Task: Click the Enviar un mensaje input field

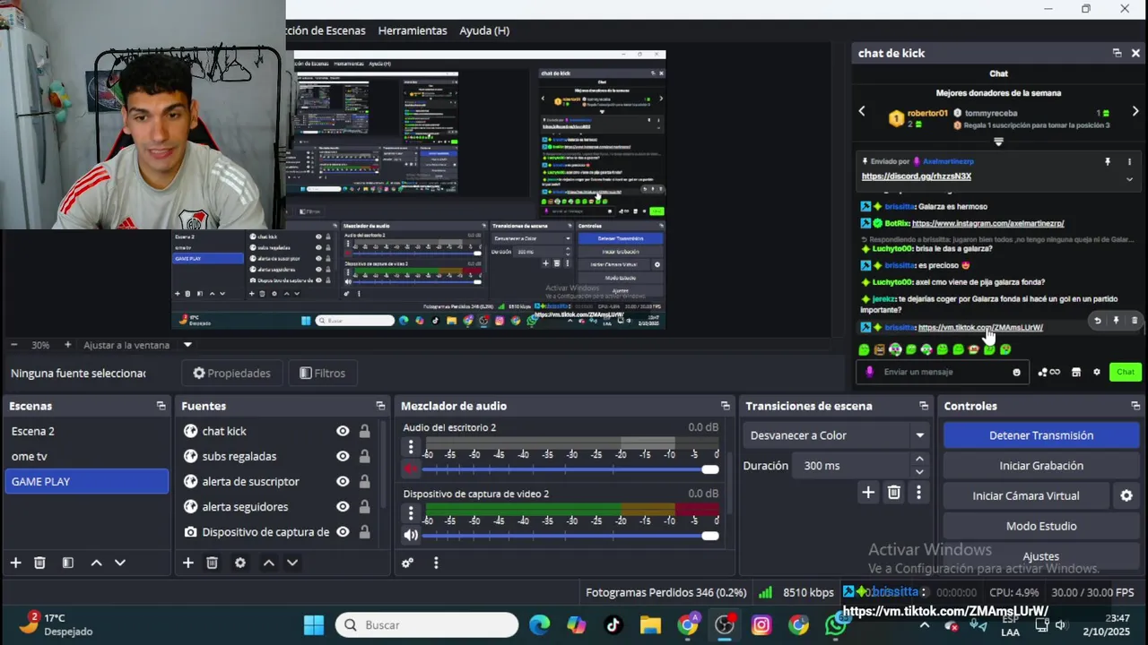Action: tap(942, 372)
